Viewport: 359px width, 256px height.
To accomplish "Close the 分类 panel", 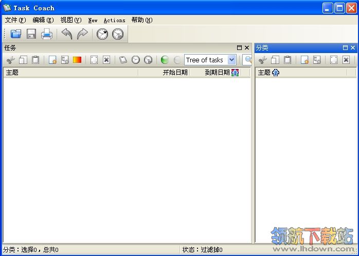I will tap(353, 48).
